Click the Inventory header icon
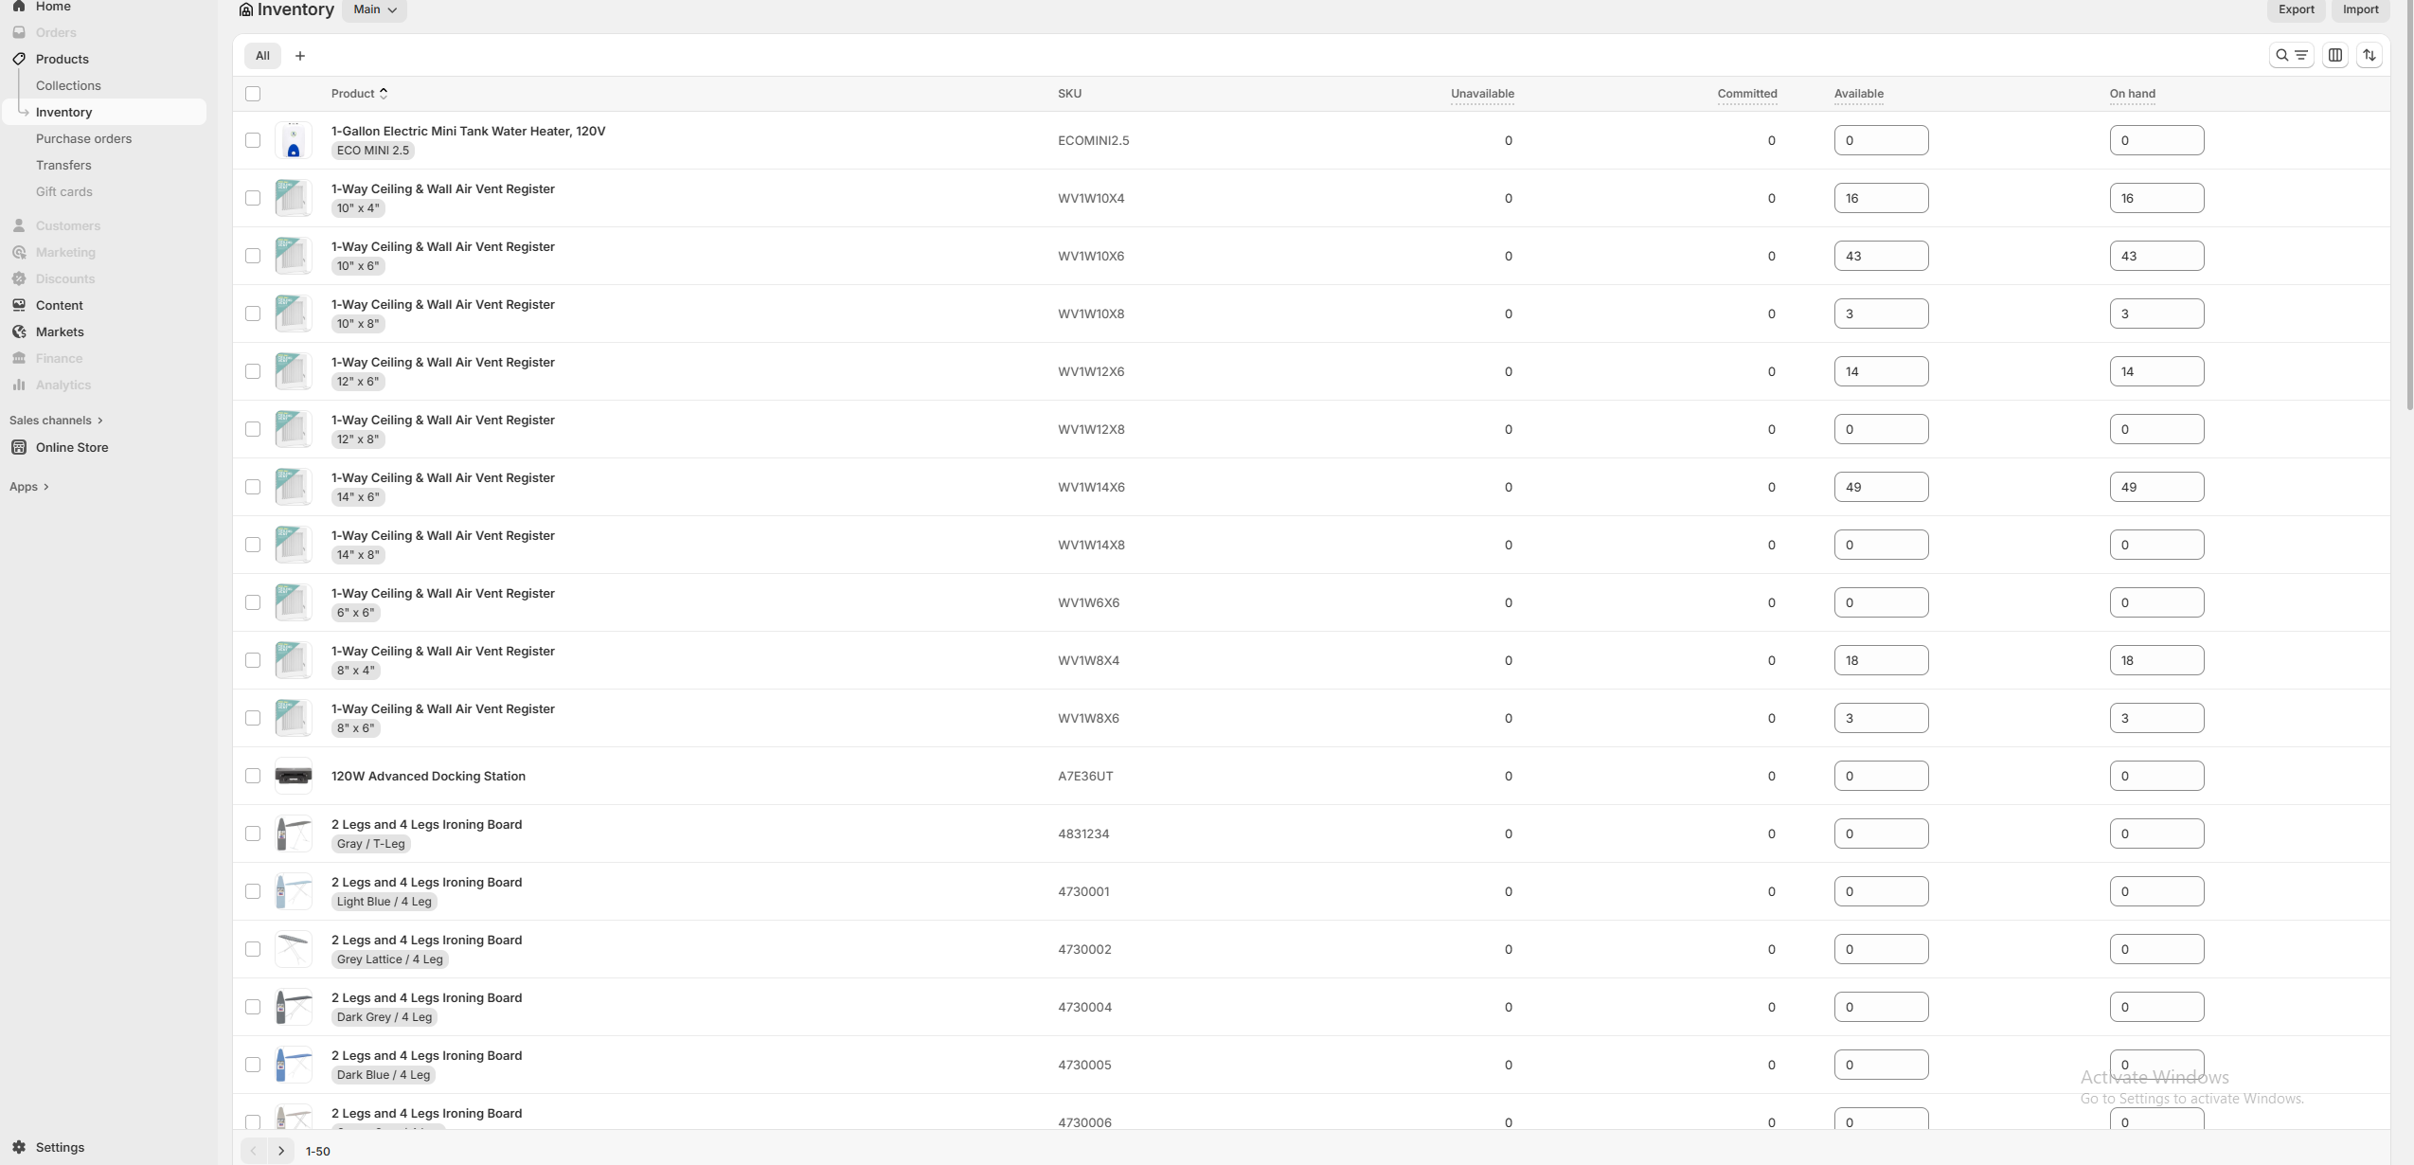The height and width of the screenshot is (1165, 2414). 246,9
